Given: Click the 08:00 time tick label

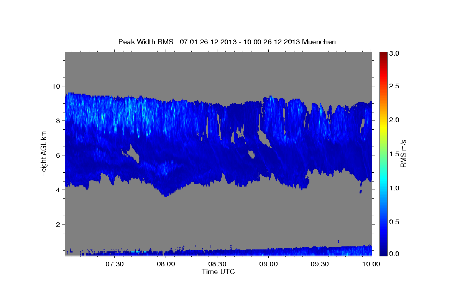Looking at the screenshot, I should coord(166,264).
